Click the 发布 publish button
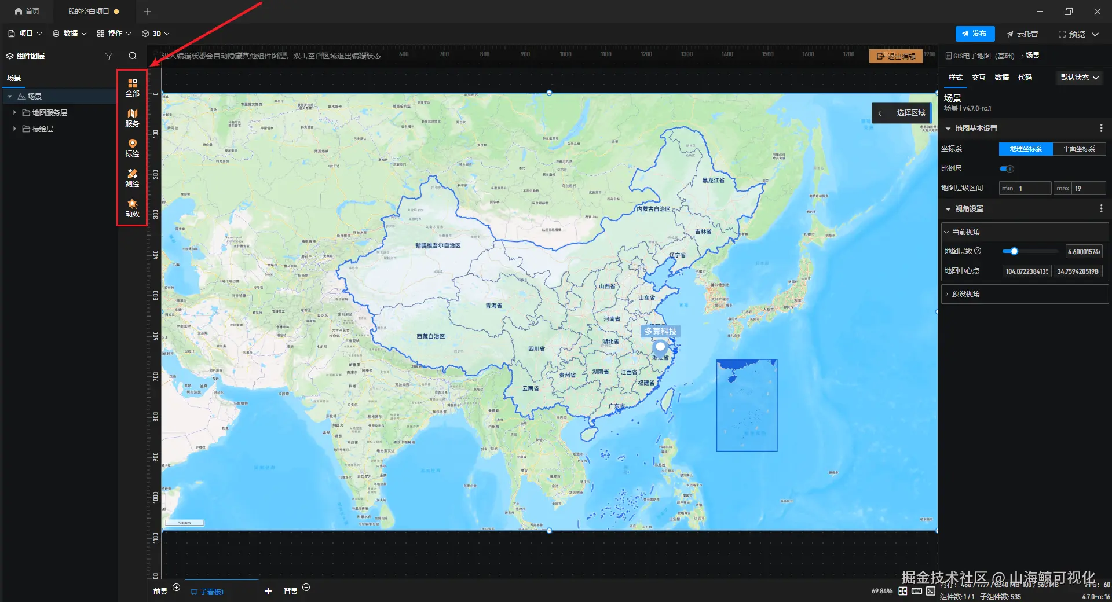 pos(975,34)
